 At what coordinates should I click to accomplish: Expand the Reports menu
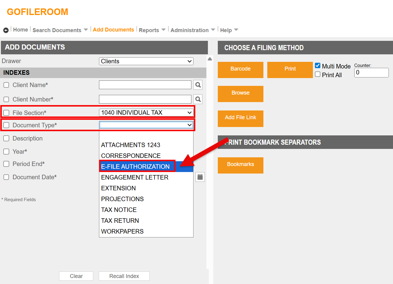(x=152, y=30)
